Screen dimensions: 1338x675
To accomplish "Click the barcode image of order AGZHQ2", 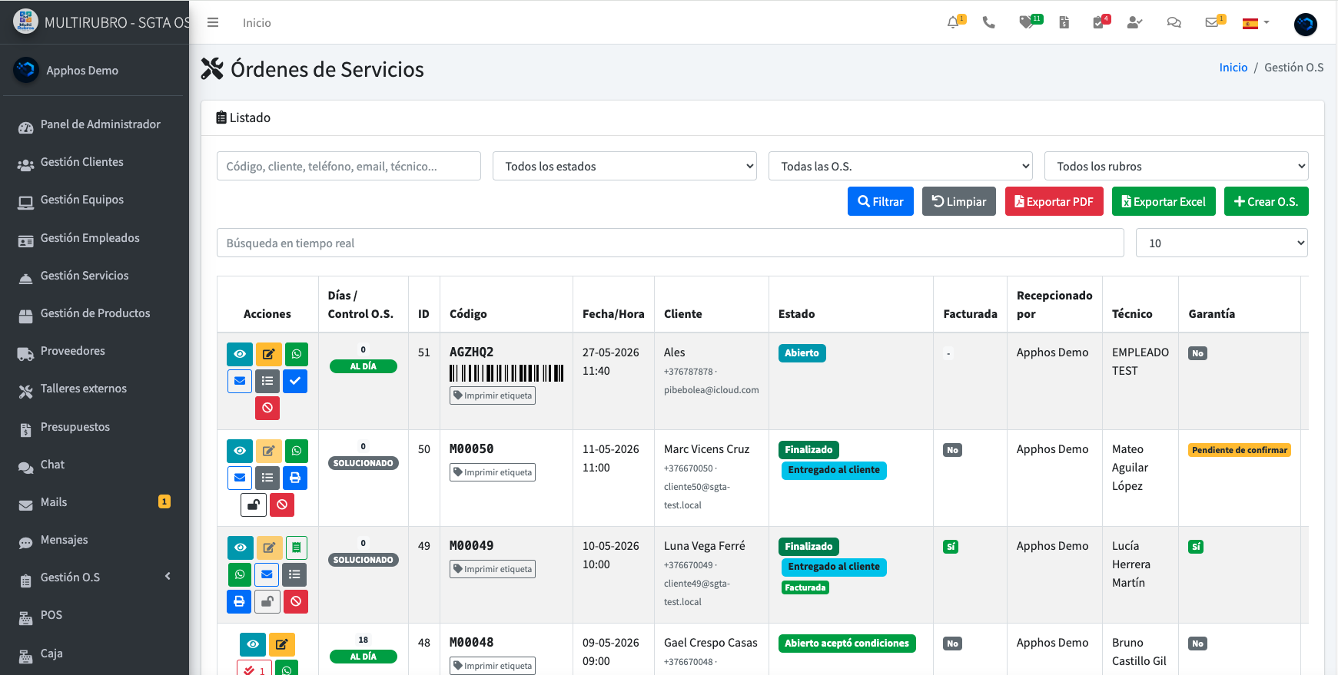I will coord(506,373).
